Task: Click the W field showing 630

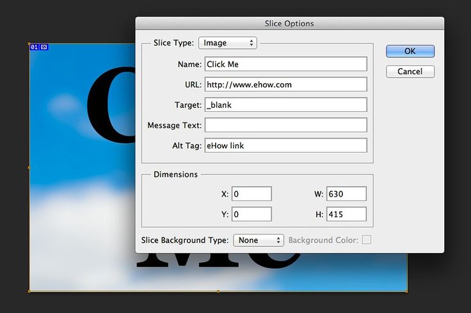Action: [x=347, y=194]
